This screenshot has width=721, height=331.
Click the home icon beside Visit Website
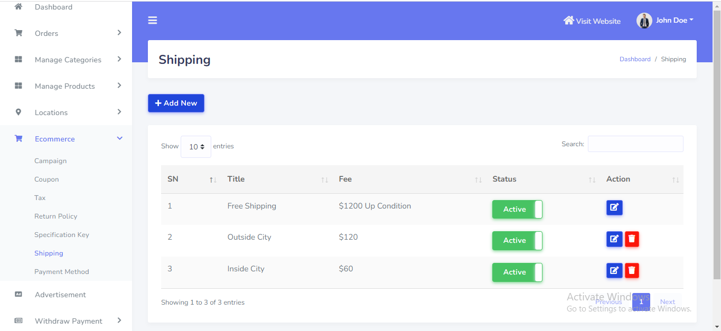click(568, 21)
